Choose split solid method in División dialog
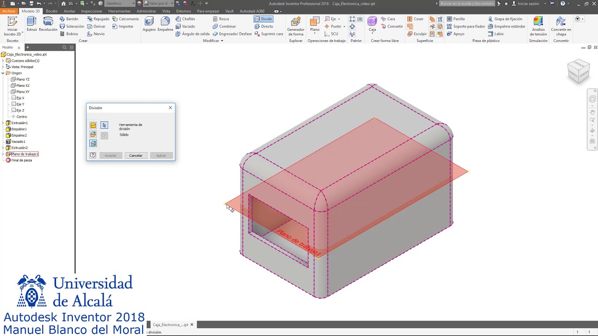 tap(93, 143)
